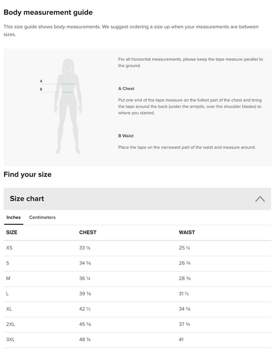
Task: Click the WAIST column header
Action: pyautogui.click(x=187, y=232)
